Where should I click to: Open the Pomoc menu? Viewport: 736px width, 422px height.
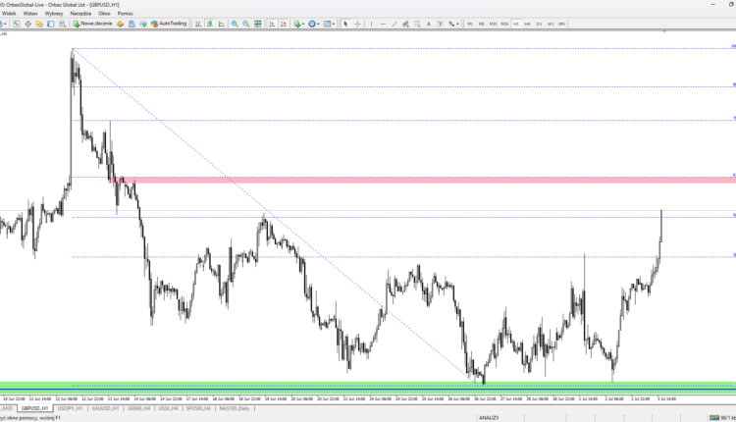(x=126, y=14)
